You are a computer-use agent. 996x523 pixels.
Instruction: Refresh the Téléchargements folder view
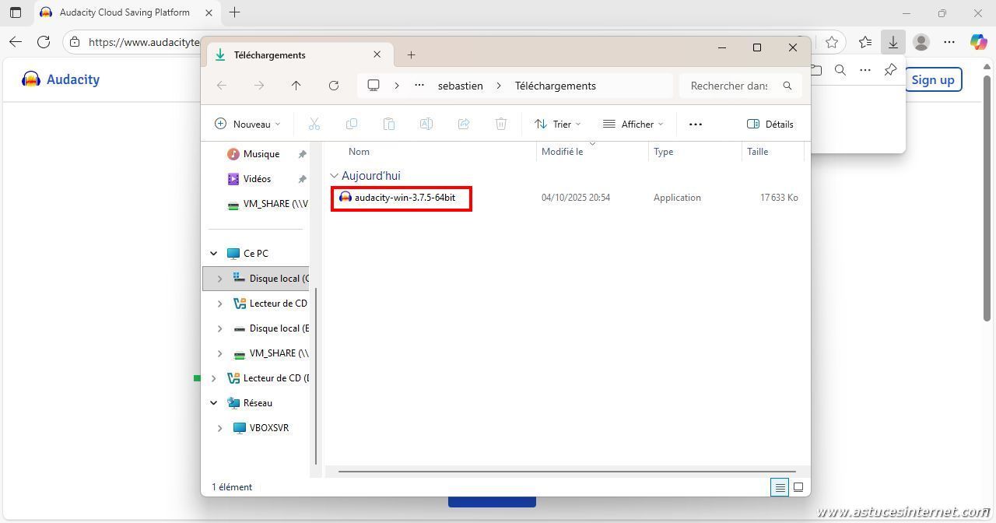coord(334,86)
